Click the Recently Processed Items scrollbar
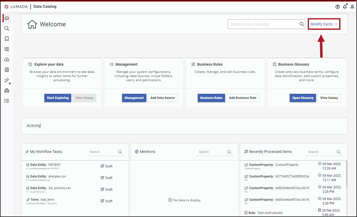 point(345,174)
